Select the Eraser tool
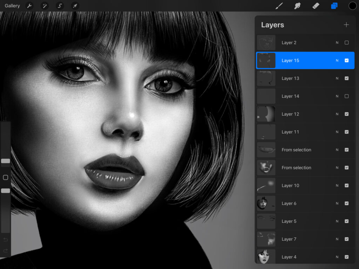359x269 pixels. point(316,6)
